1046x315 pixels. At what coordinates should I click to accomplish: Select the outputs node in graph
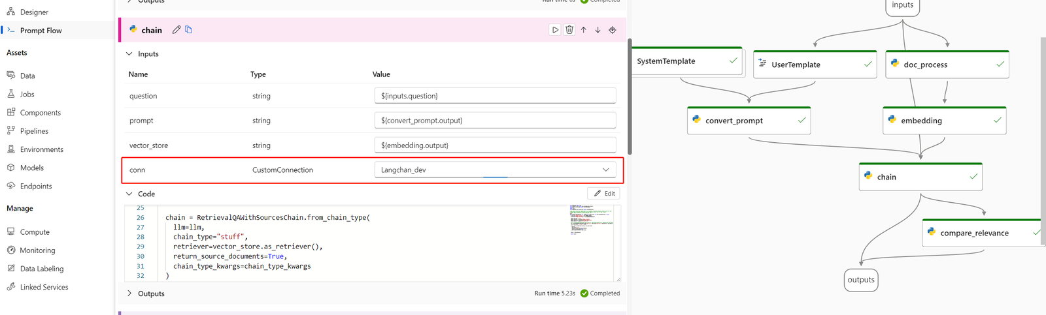[861, 280]
